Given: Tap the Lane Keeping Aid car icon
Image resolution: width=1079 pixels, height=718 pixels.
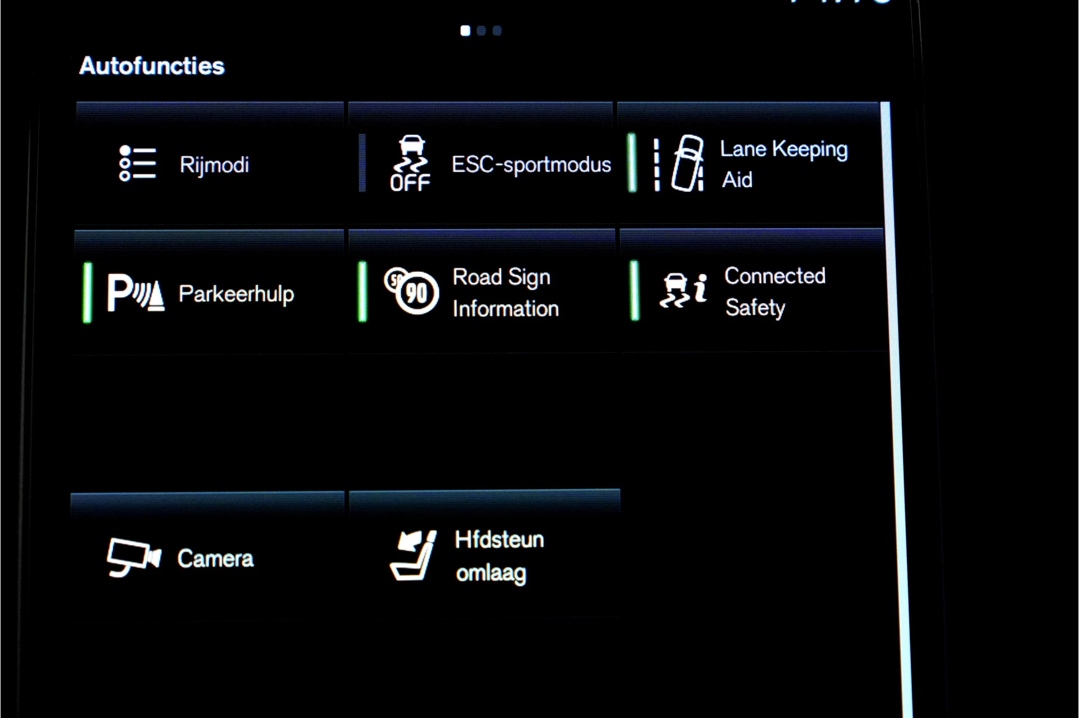Looking at the screenshot, I should (x=679, y=163).
